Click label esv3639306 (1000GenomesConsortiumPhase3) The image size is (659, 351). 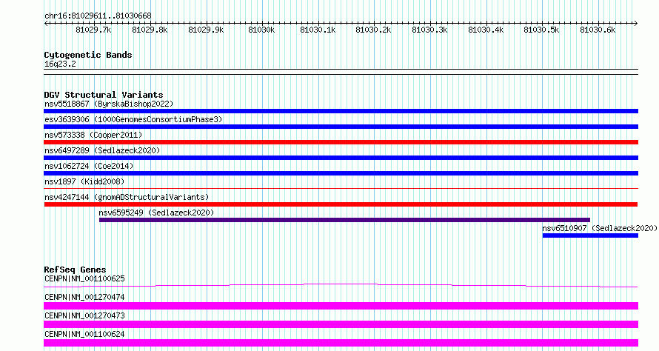click(133, 119)
